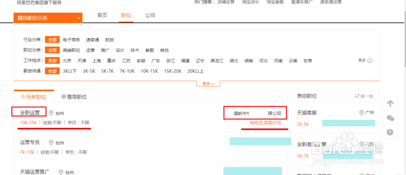
Task: Filter position category by 运营
Action: (91, 50)
